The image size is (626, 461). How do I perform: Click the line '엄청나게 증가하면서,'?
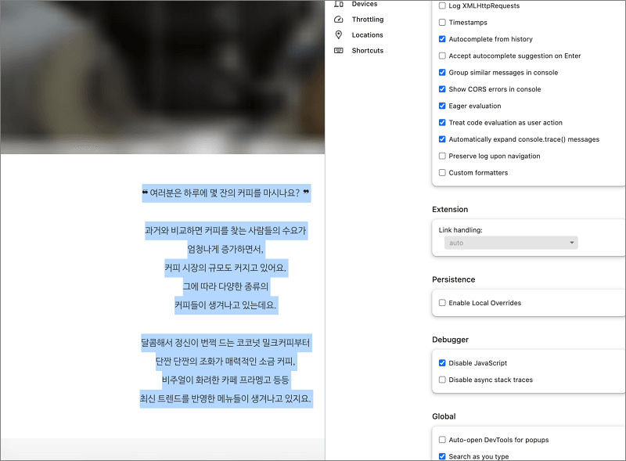point(226,249)
